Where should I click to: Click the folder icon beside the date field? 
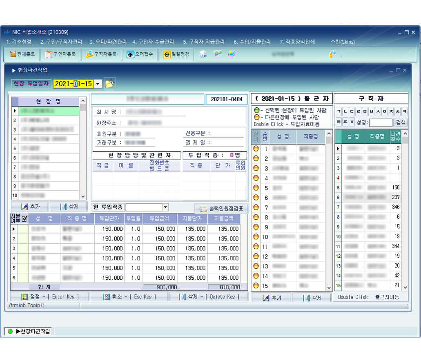click(x=110, y=84)
